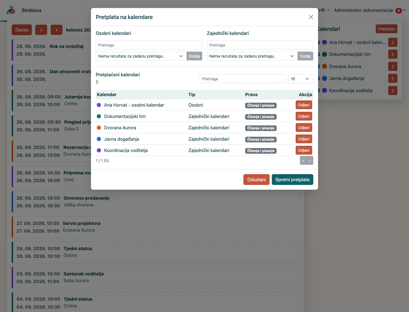Screen dimensions: 409x312
Task: Focus Zajednički kalendari search field
Action: (260, 45)
